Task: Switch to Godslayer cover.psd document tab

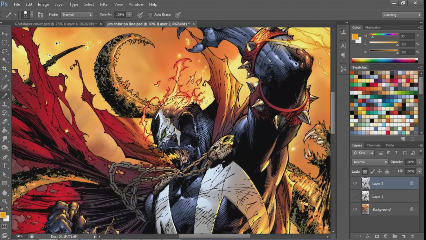Action: [x=56, y=24]
